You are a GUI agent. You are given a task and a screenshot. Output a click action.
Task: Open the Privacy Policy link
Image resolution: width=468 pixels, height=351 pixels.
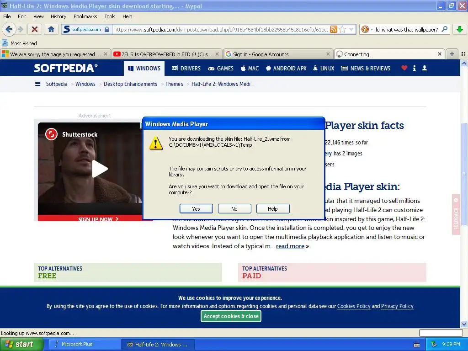click(397, 306)
